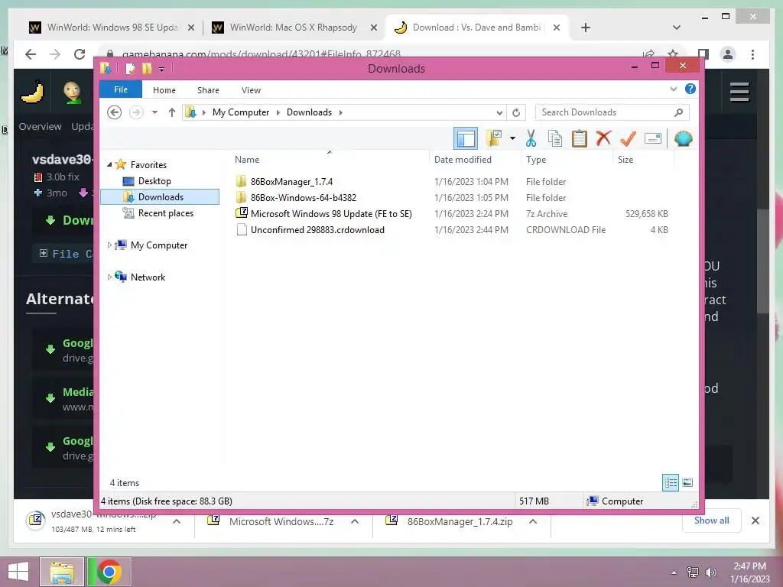Click the Search Downloads field

(612, 112)
